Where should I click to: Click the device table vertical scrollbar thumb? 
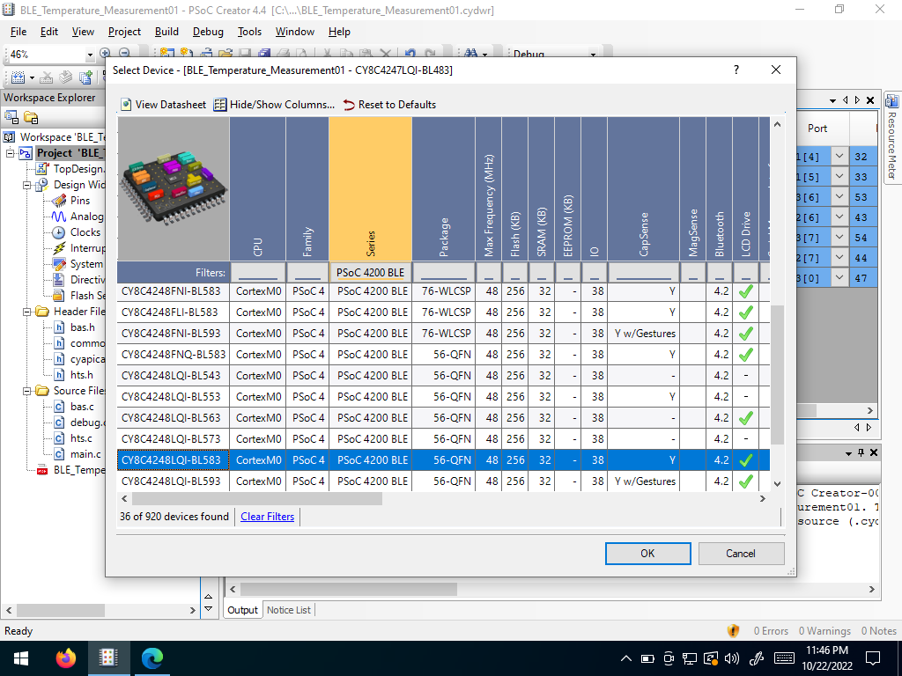pos(777,375)
